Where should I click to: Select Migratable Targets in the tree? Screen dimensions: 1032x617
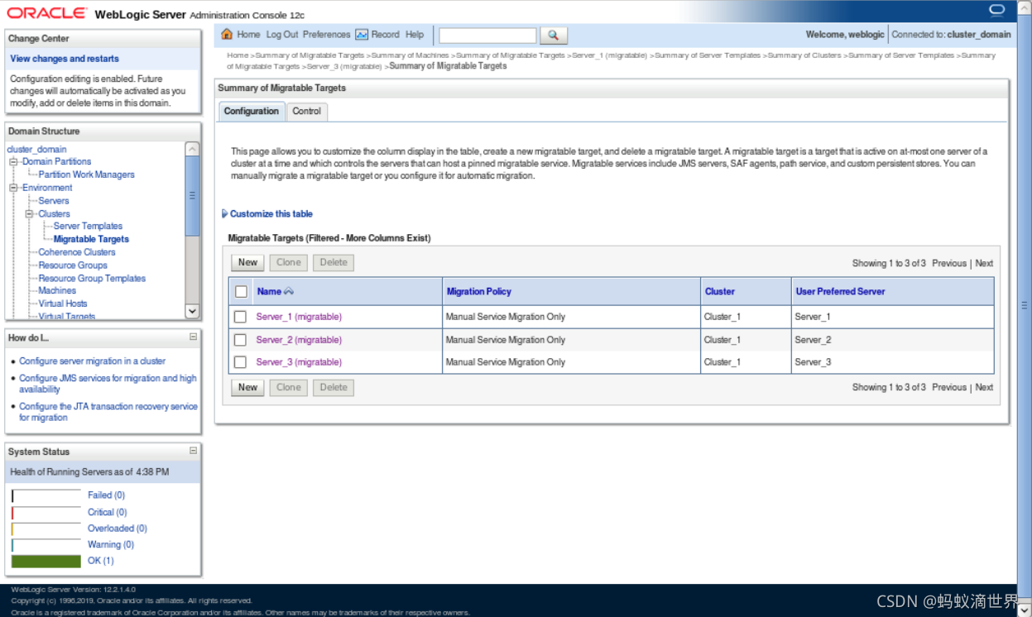click(x=91, y=239)
